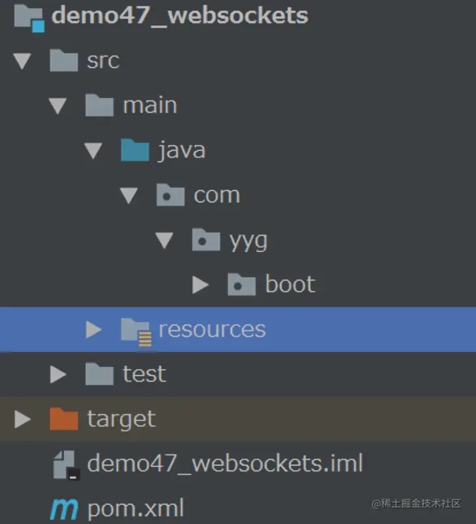476x524 pixels.
Task: Click the boot package folder icon
Action: point(242,284)
